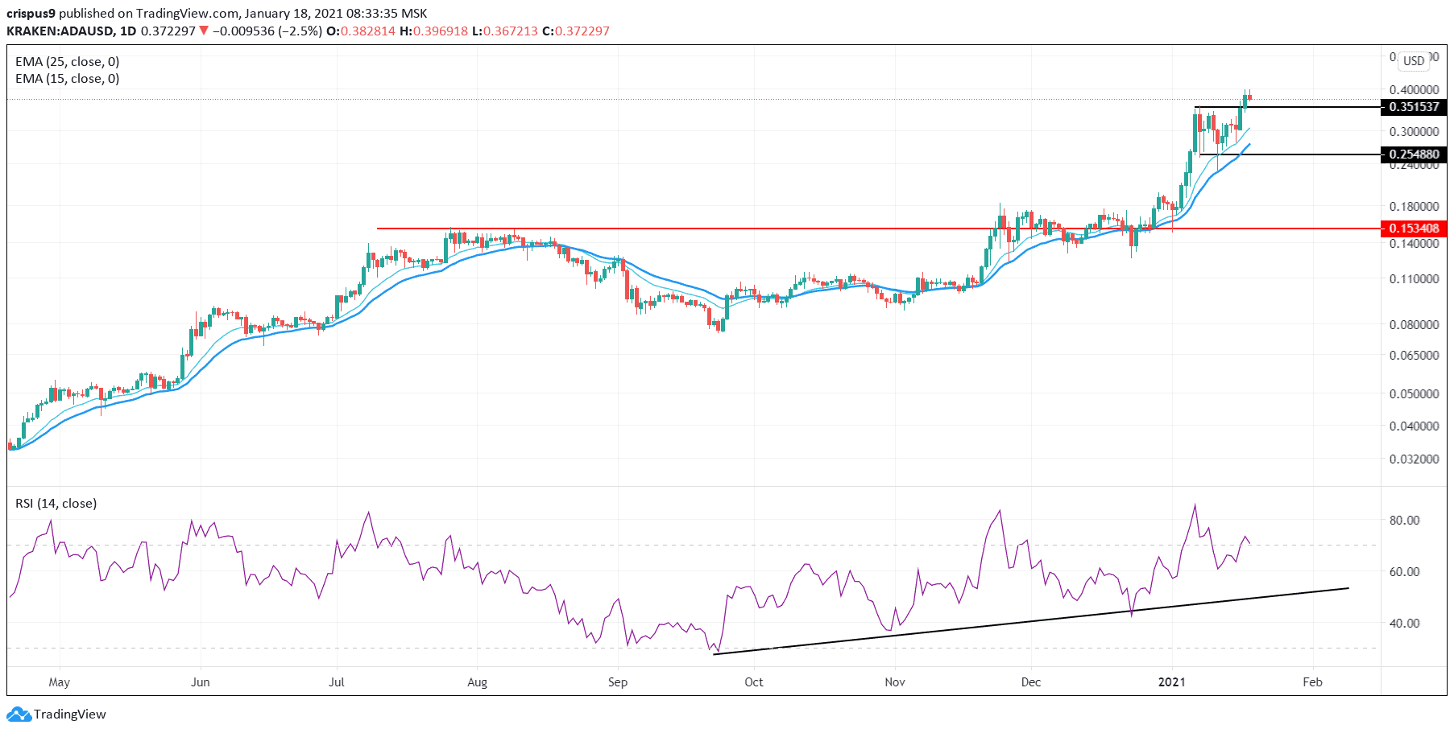The height and width of the screenshot is (733, 1454).
Task: Select the red horizontal resistance line
Action: [x=878, y=229]
